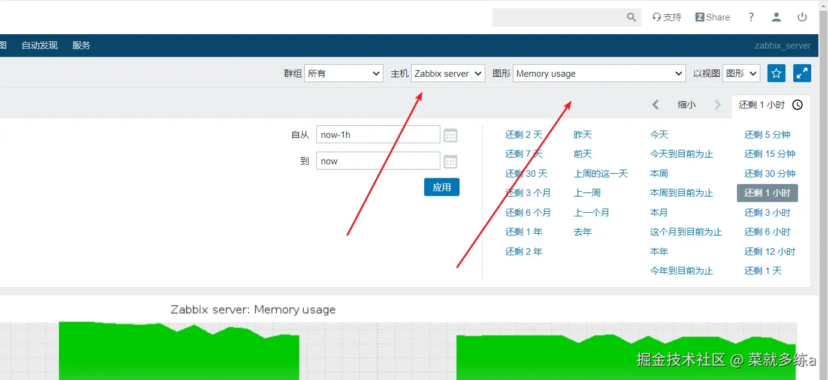Select the 还剩 1 小时 time tab

[x=771, y=105]
